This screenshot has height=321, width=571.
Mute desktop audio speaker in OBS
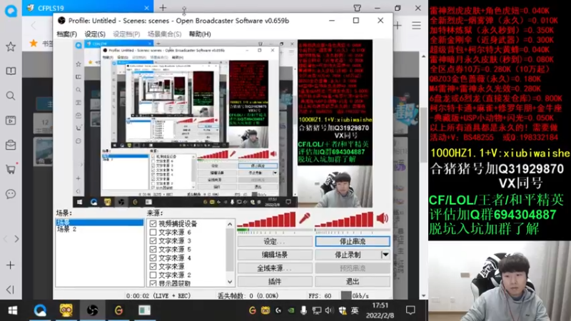[x=382, y=218]
